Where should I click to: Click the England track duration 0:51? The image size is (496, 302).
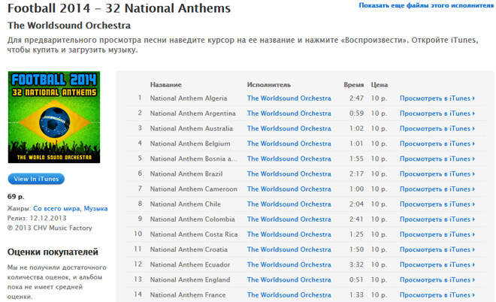(356, 280)
